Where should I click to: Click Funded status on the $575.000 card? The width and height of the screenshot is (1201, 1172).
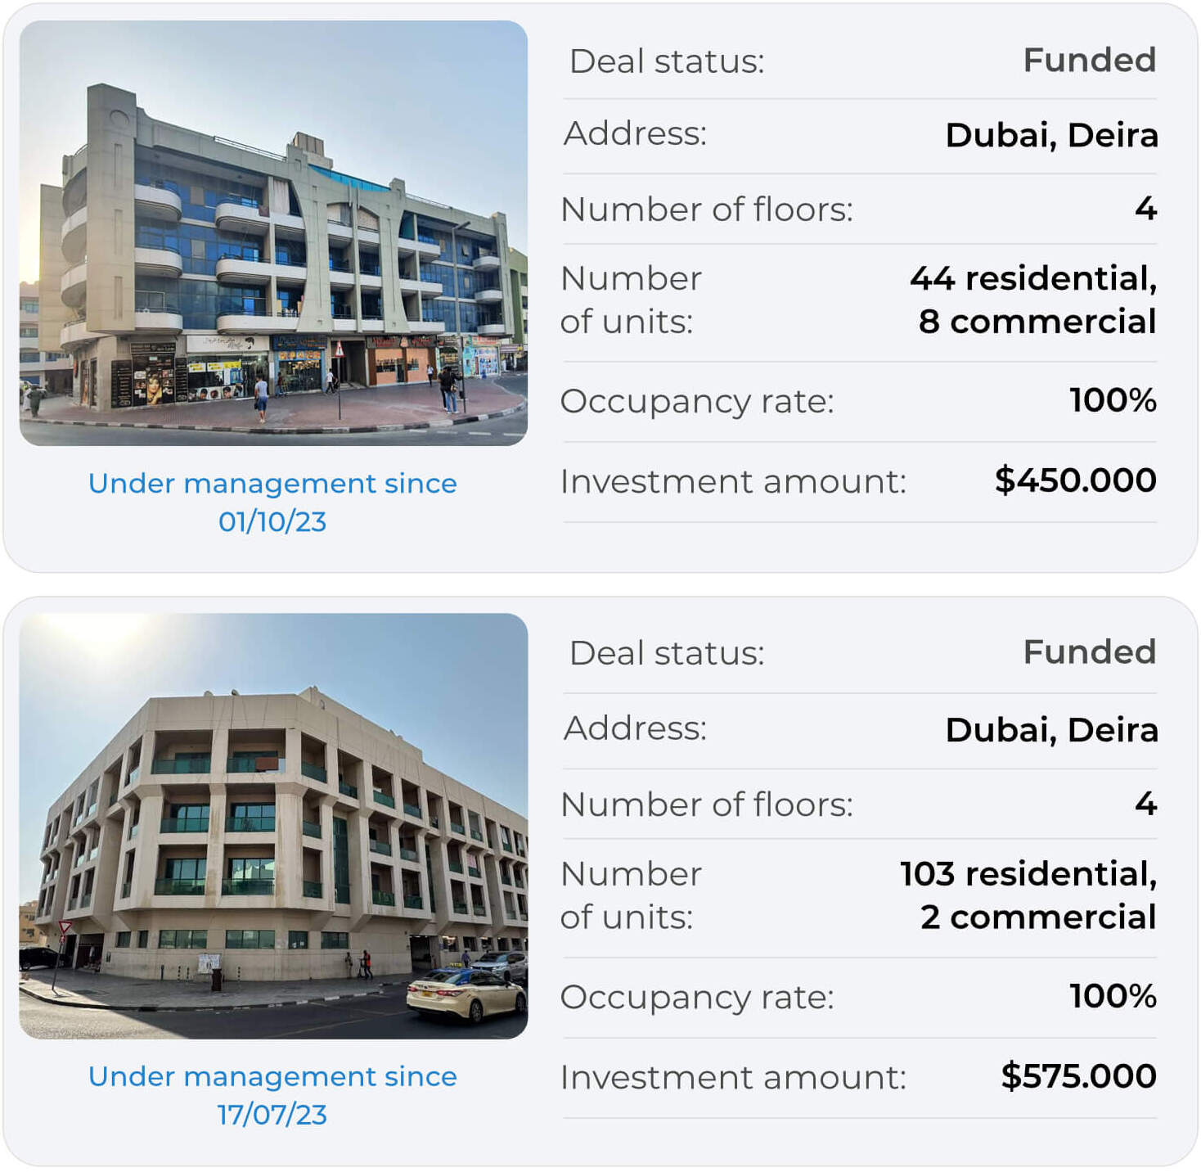pyautogui.click(x=1089, y=652)
